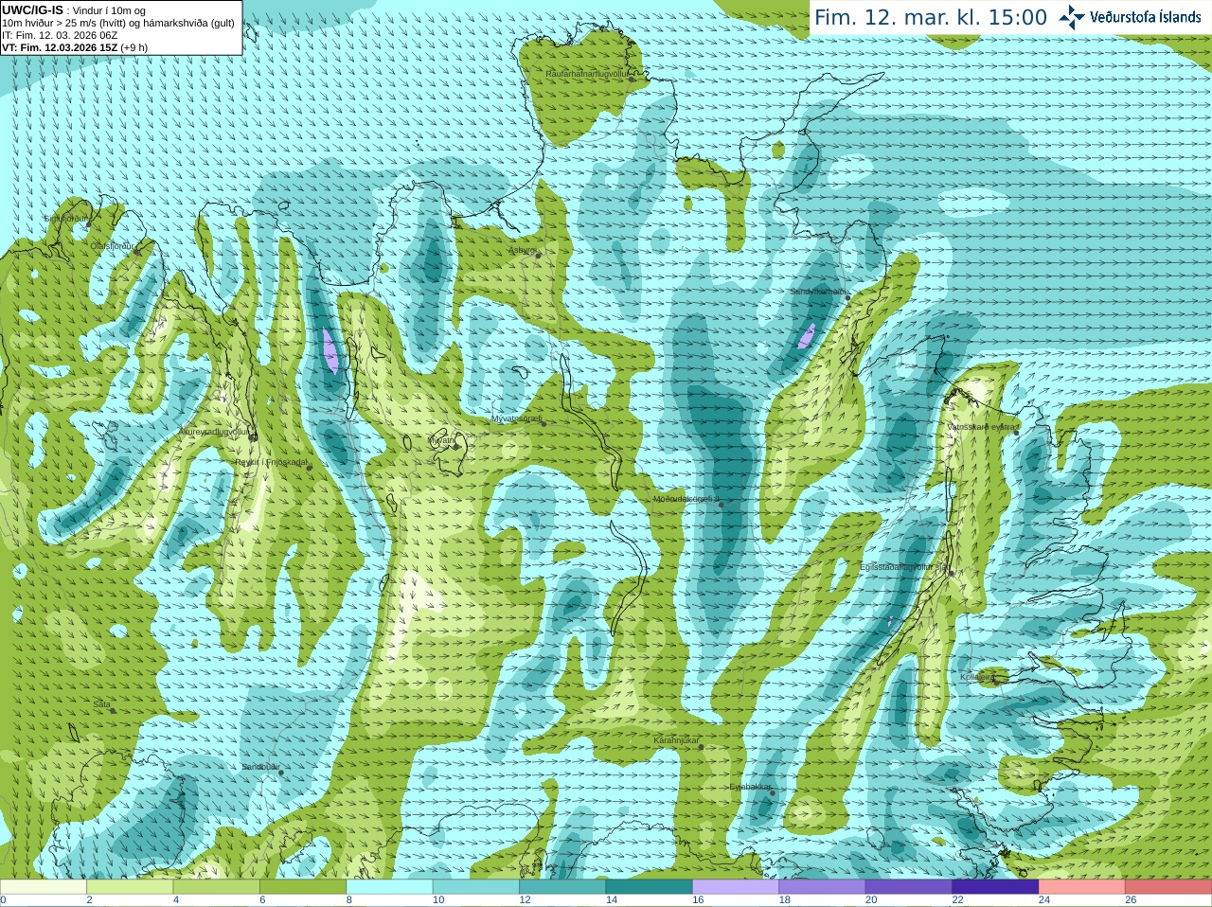The height and width of the screenshot is (907, 1212).
Task: Click the Kárahnjúkar station label
Action: point(676,740)
